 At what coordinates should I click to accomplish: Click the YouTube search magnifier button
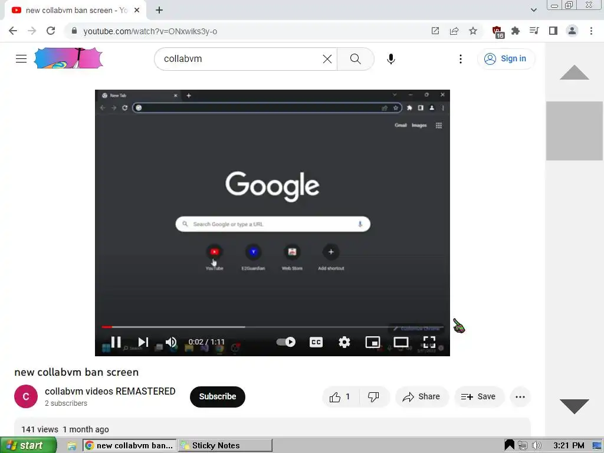[355, 58]
